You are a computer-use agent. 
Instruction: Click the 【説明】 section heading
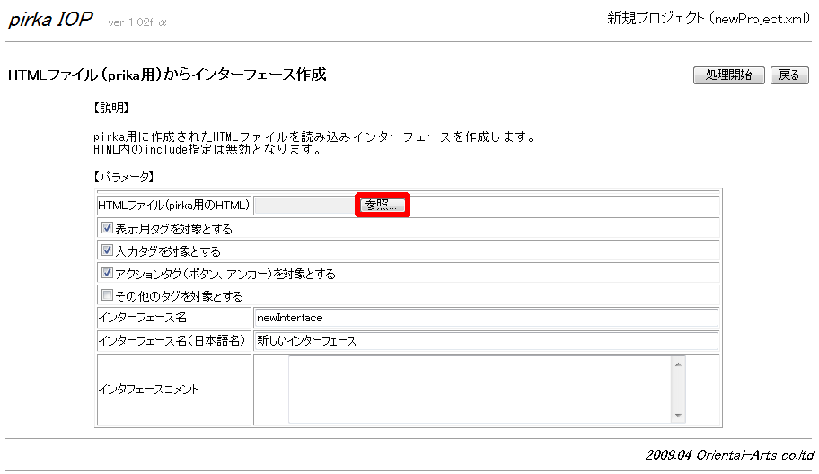click(110, 108)
